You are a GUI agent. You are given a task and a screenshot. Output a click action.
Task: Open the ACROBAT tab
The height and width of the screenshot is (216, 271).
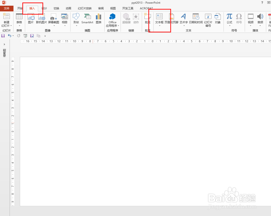[146, 8]
